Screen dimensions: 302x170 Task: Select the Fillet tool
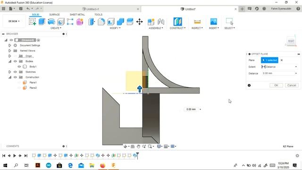pyautogui.click(x=101, y=22)
